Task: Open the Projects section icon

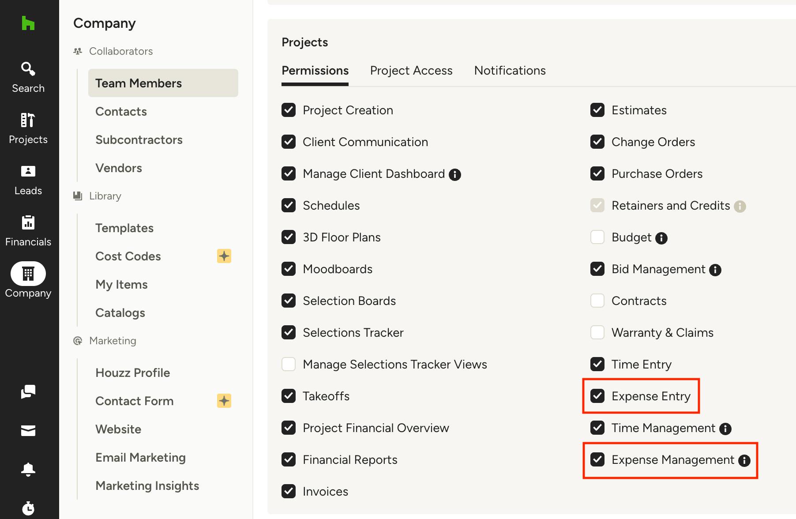Action: point(28,120)
